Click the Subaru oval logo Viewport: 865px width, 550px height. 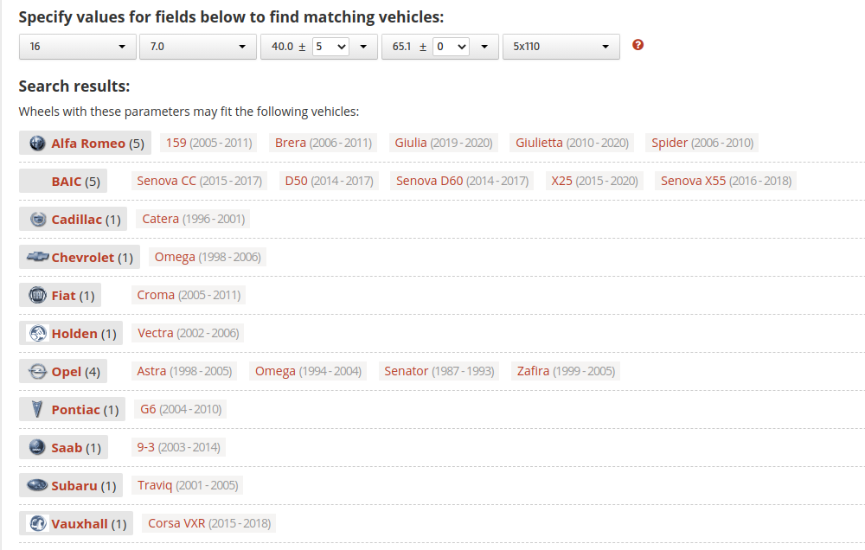click(37, 485)
